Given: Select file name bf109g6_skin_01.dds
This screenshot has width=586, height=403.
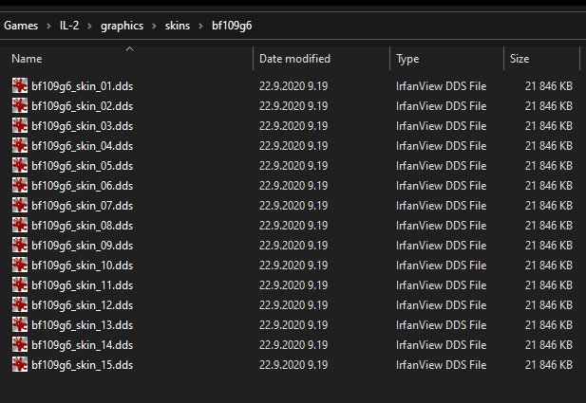Looking at the screenshot, I should [83, 86].
